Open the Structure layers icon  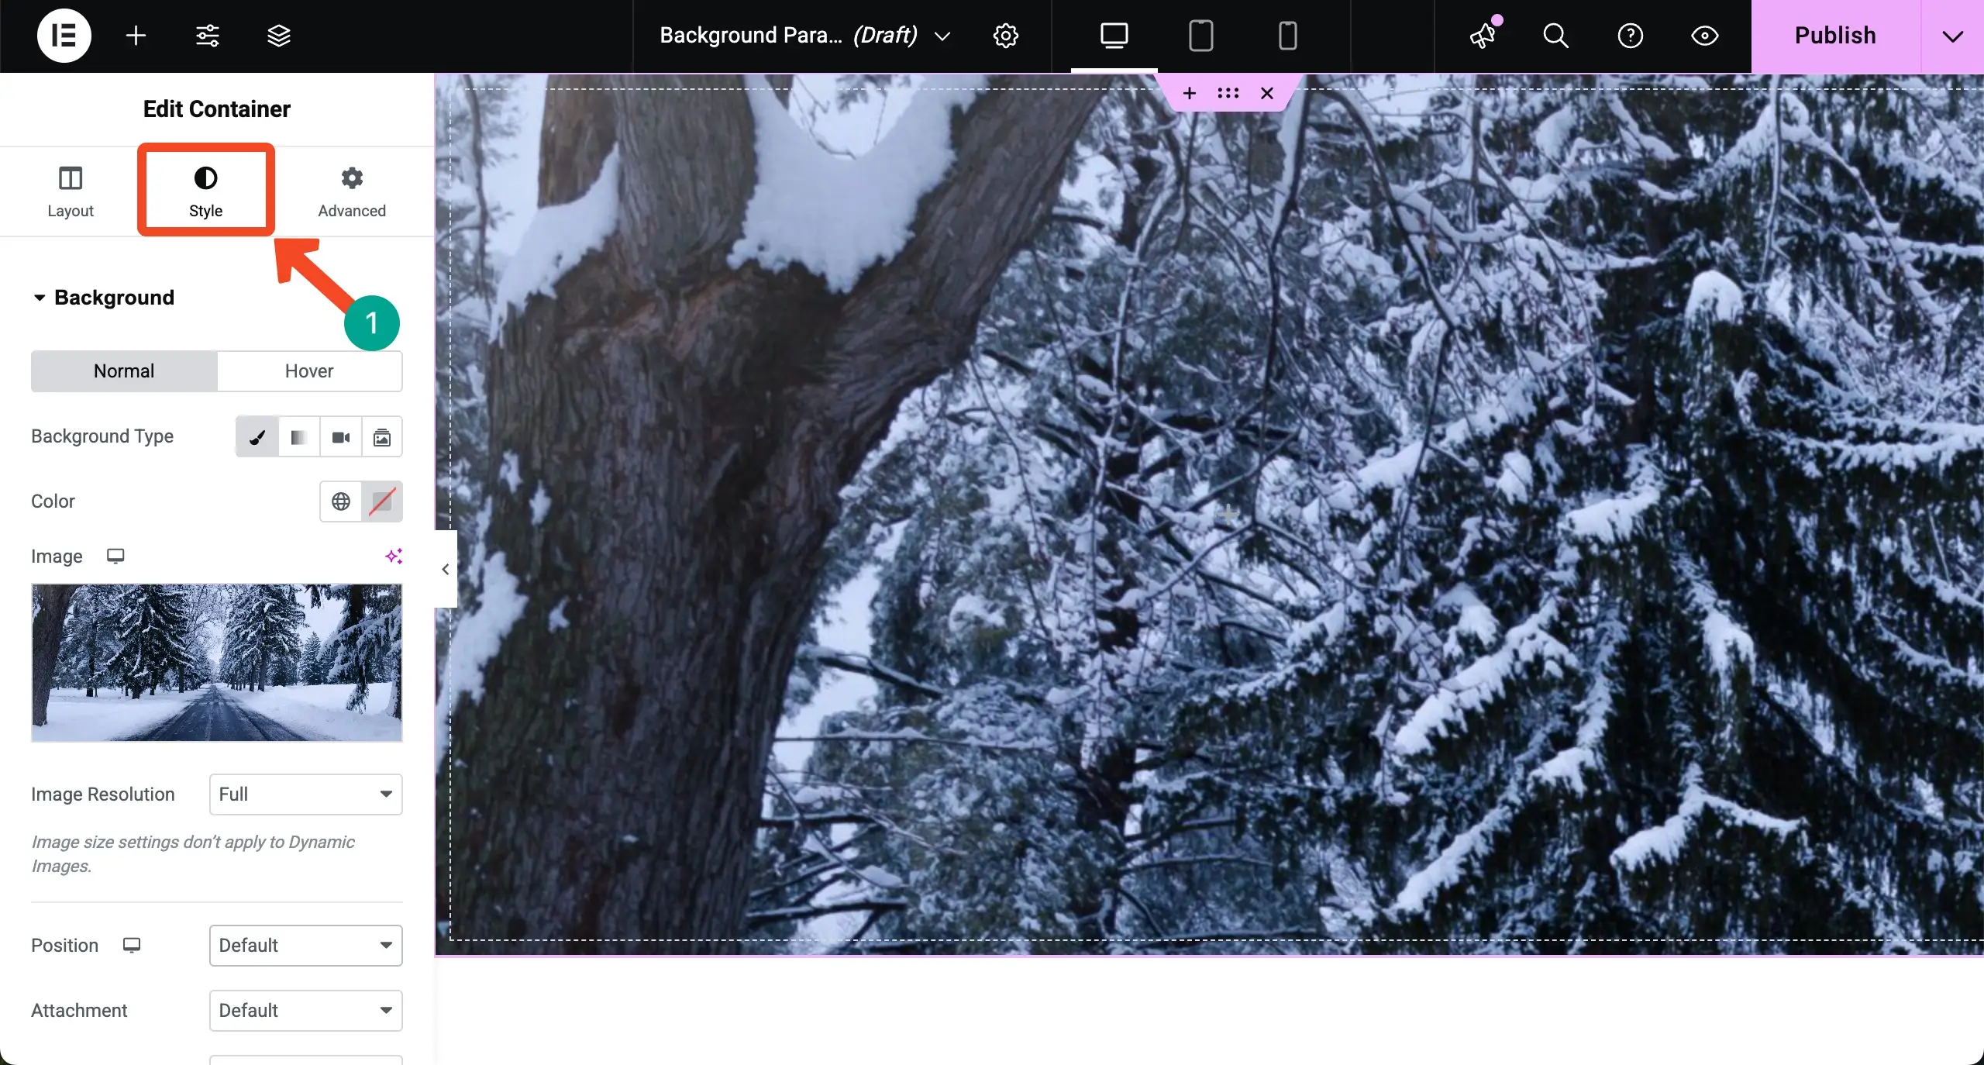(x=279, y=36)
